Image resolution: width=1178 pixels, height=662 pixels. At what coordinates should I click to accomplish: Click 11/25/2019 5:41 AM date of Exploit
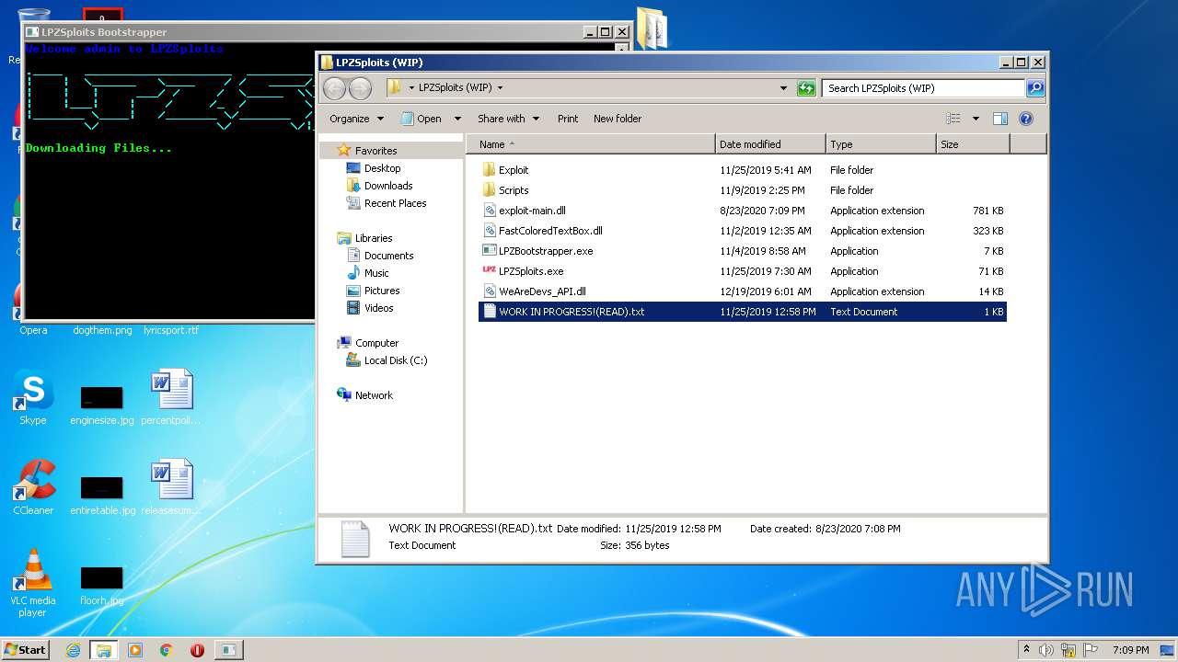(x=766, y=170)
